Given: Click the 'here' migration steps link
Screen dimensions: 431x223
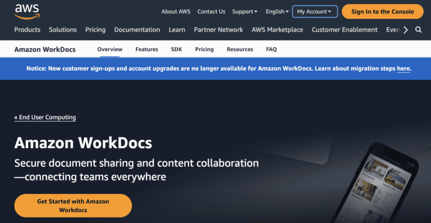Looking at the screenshot, I should pyautogui.click(x=404, y=68).
